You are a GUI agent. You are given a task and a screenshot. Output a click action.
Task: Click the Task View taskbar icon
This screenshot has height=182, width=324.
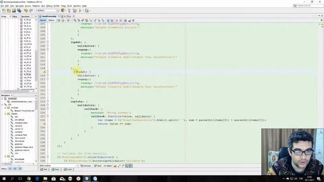[x=20, y=178]
